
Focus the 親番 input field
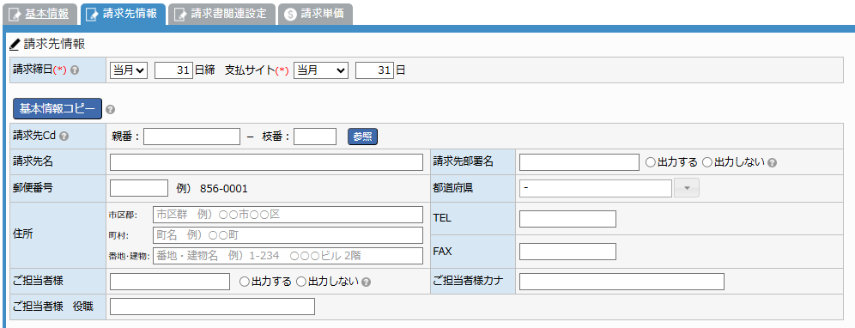(191, 137)
